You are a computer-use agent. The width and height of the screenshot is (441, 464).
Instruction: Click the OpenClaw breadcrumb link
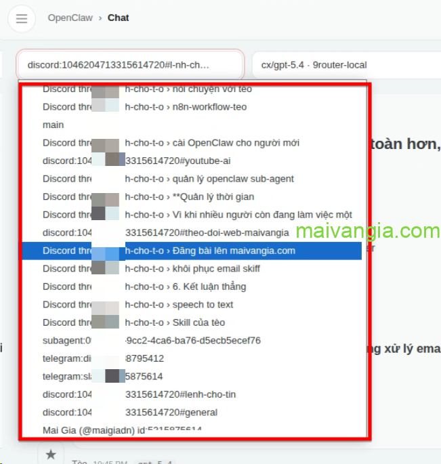pyautogui.click(x=70, y=18)
